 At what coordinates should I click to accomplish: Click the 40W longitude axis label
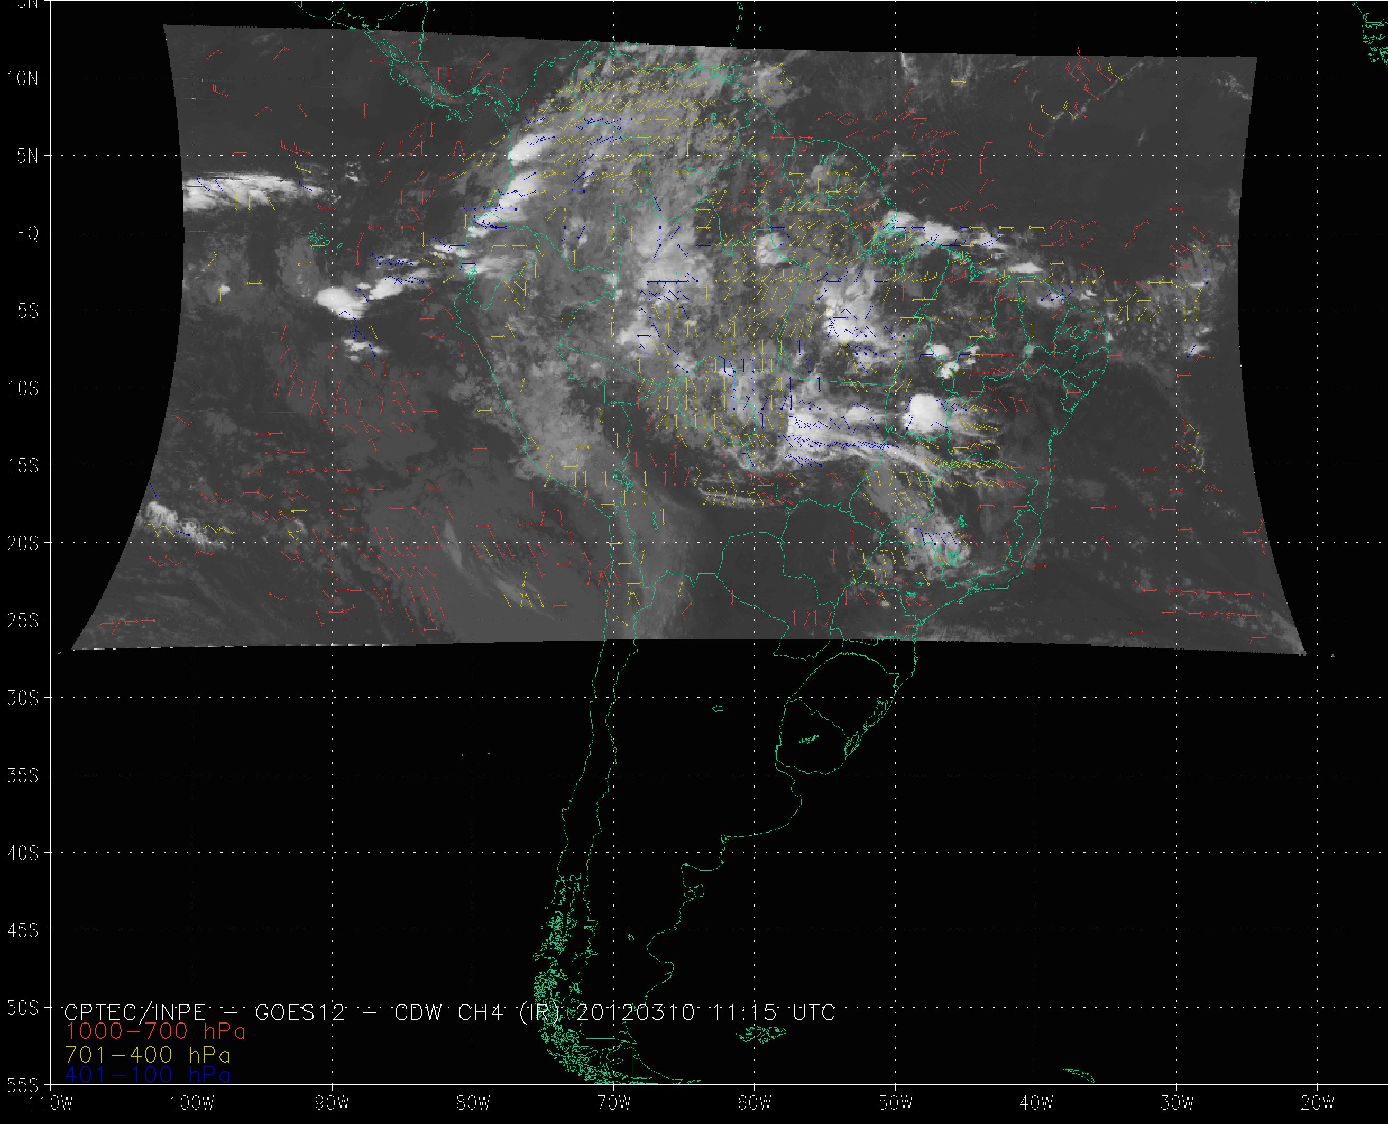click(1036, 1103)
